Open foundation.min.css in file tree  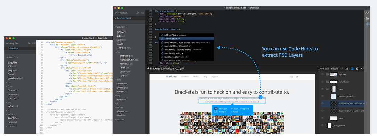tap(129, 60)
